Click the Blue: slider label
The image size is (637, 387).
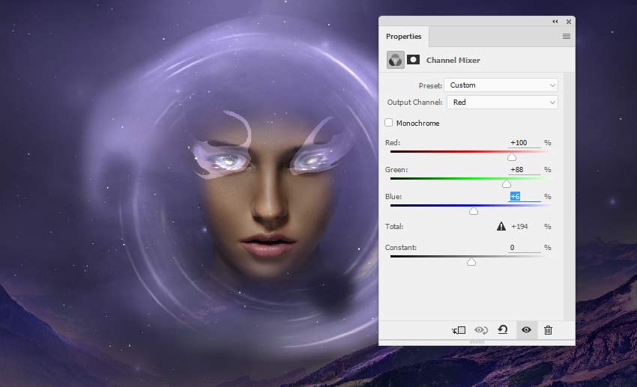[x=393, y=196]
